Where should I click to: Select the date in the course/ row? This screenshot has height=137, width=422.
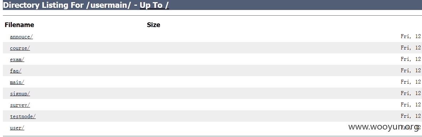pyautogui.click(x=411, y=48)
